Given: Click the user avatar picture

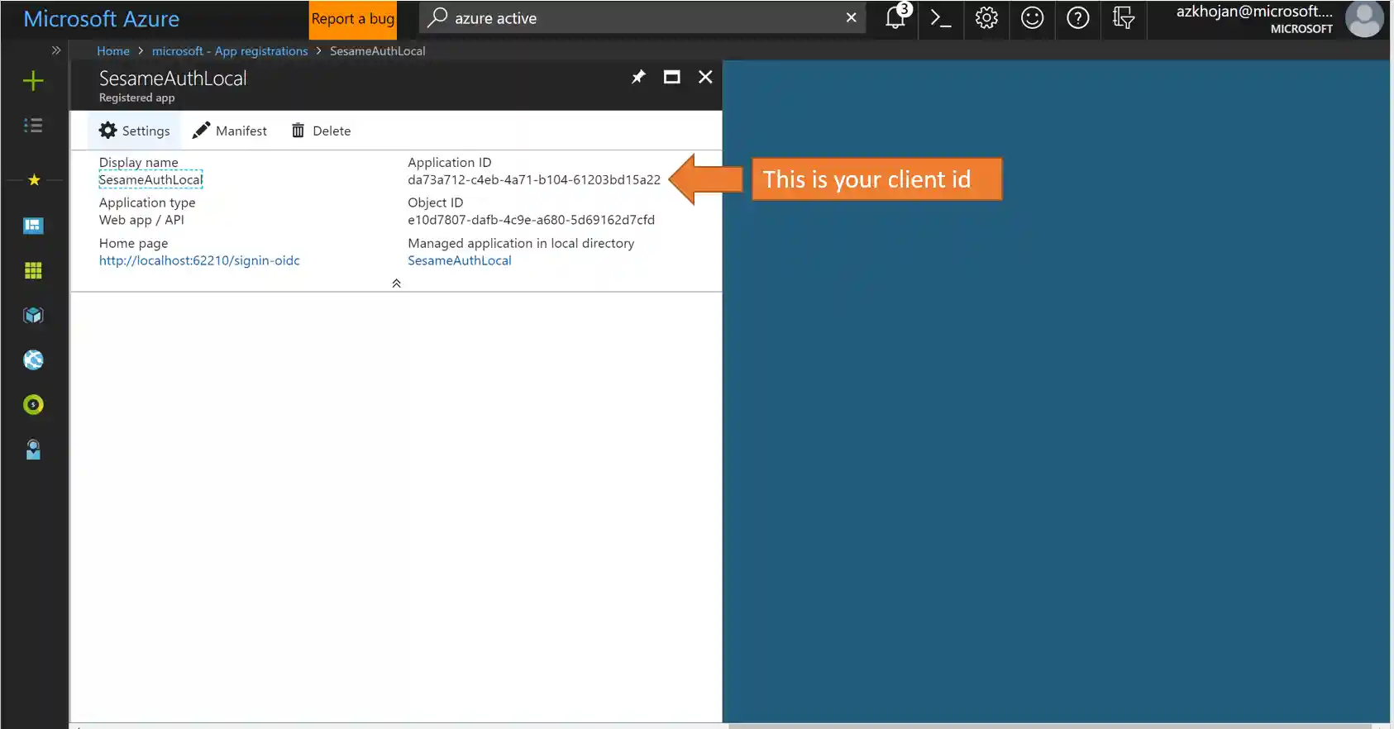Looking at the screenshot, I should 1364,19.
